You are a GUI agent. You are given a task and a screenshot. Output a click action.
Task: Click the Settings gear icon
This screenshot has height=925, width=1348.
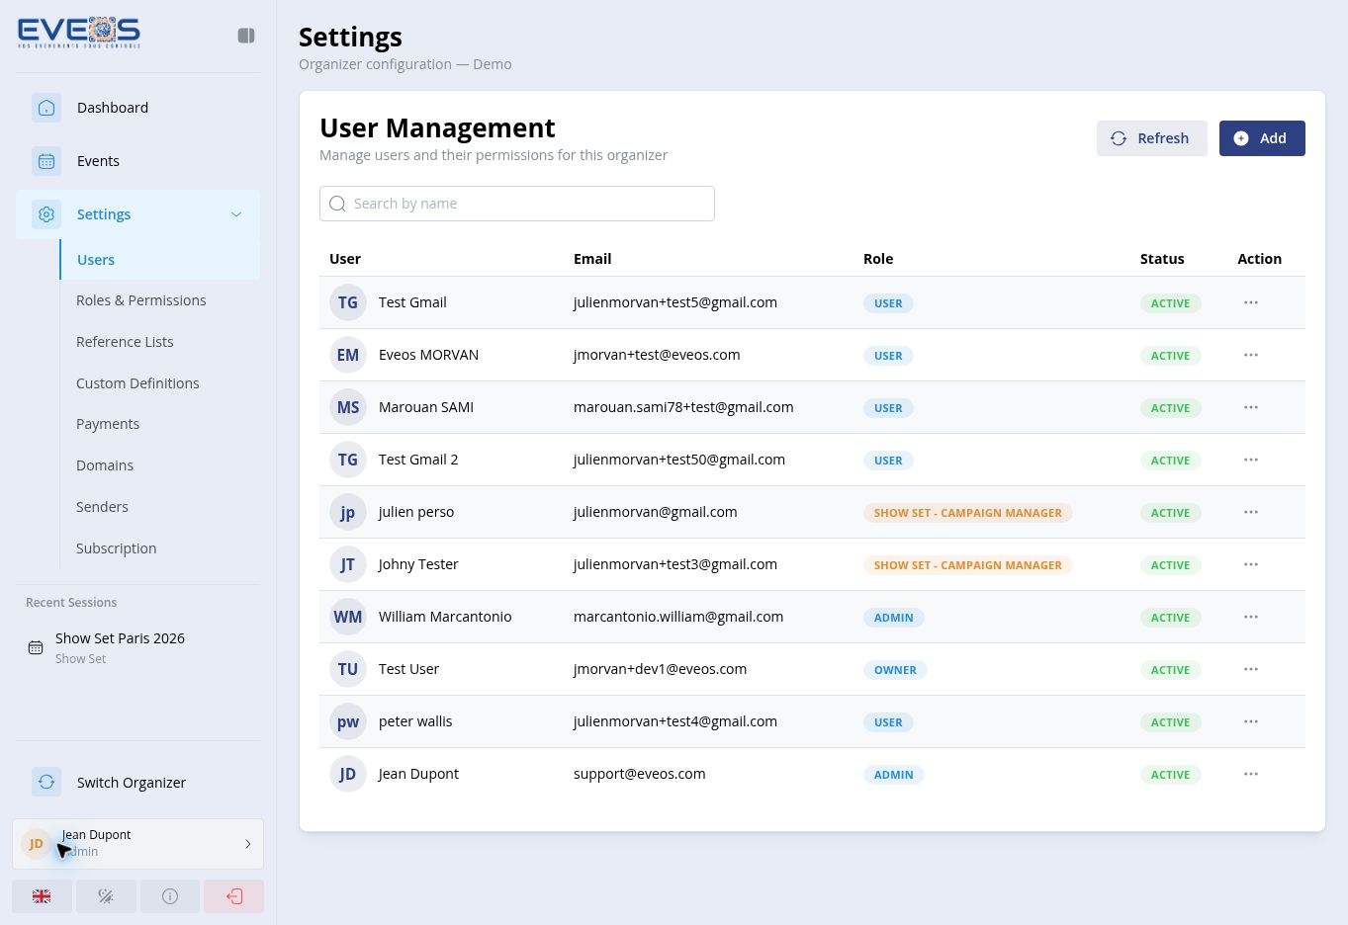pos(46,214)
